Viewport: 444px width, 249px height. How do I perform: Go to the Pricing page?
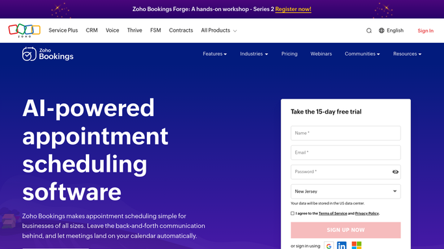[289, 54]
